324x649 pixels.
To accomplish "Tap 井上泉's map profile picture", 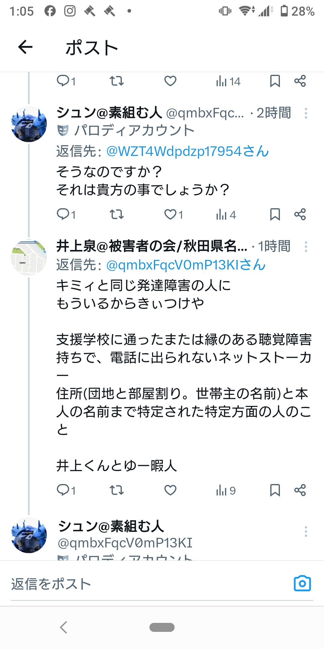I will [29, 257].
